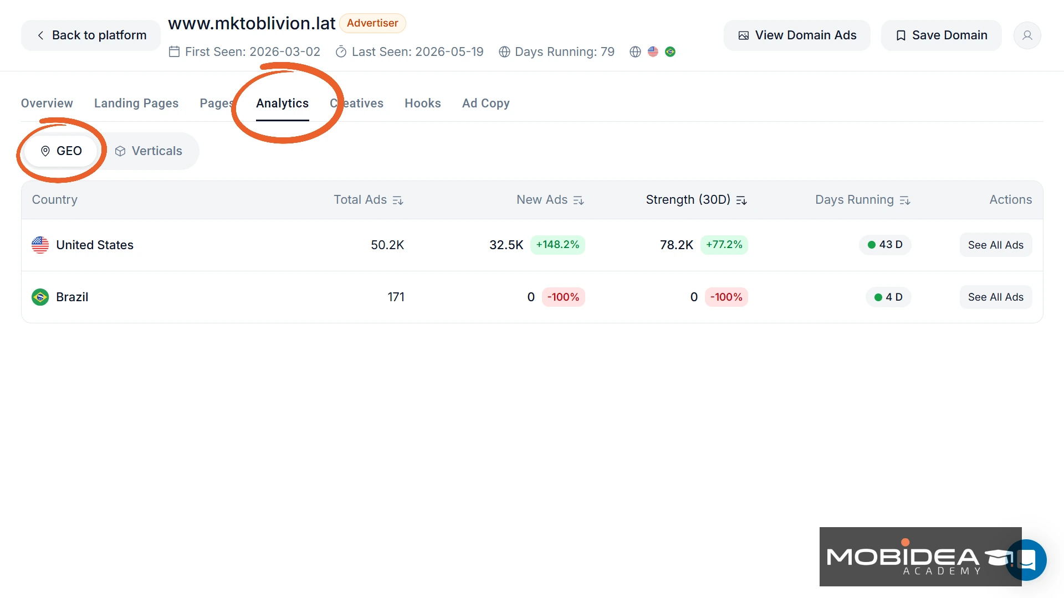See All Ads for Brazil
Image resolution: width=1064 pixels, height=598 pixels.
[996, 297]
